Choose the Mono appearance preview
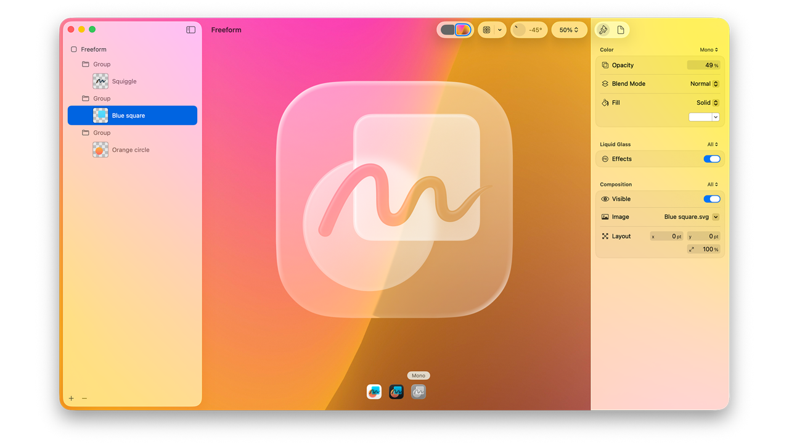The image size is (789, 444). 419,392
